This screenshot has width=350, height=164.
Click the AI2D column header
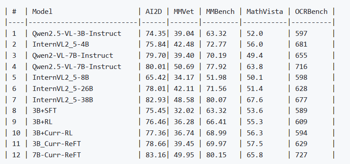153,12
